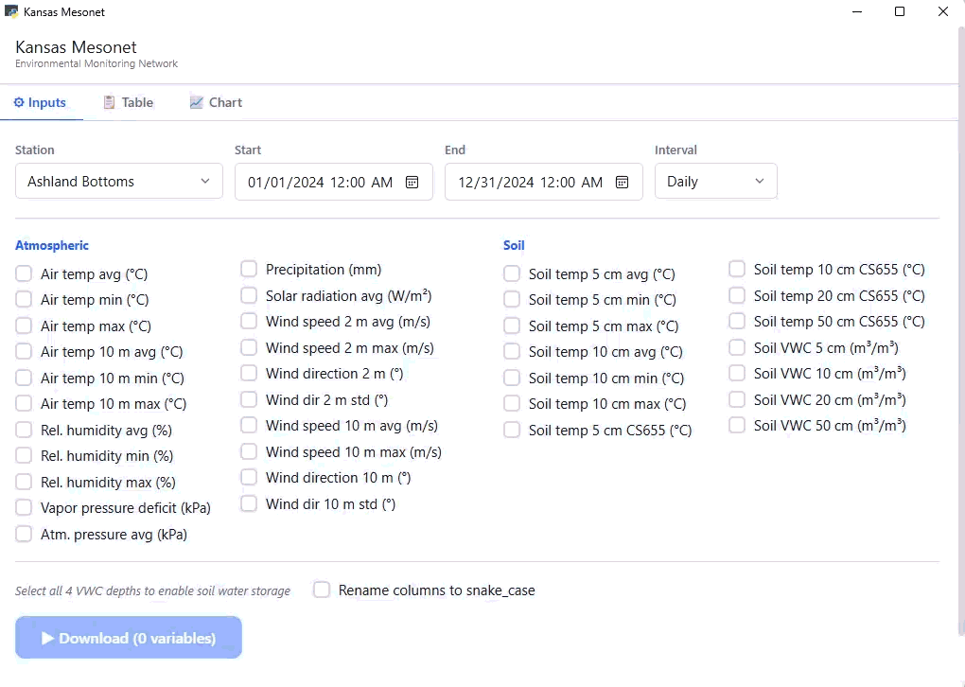Switch to the Chart tab
965x687 pixels.
216,102
